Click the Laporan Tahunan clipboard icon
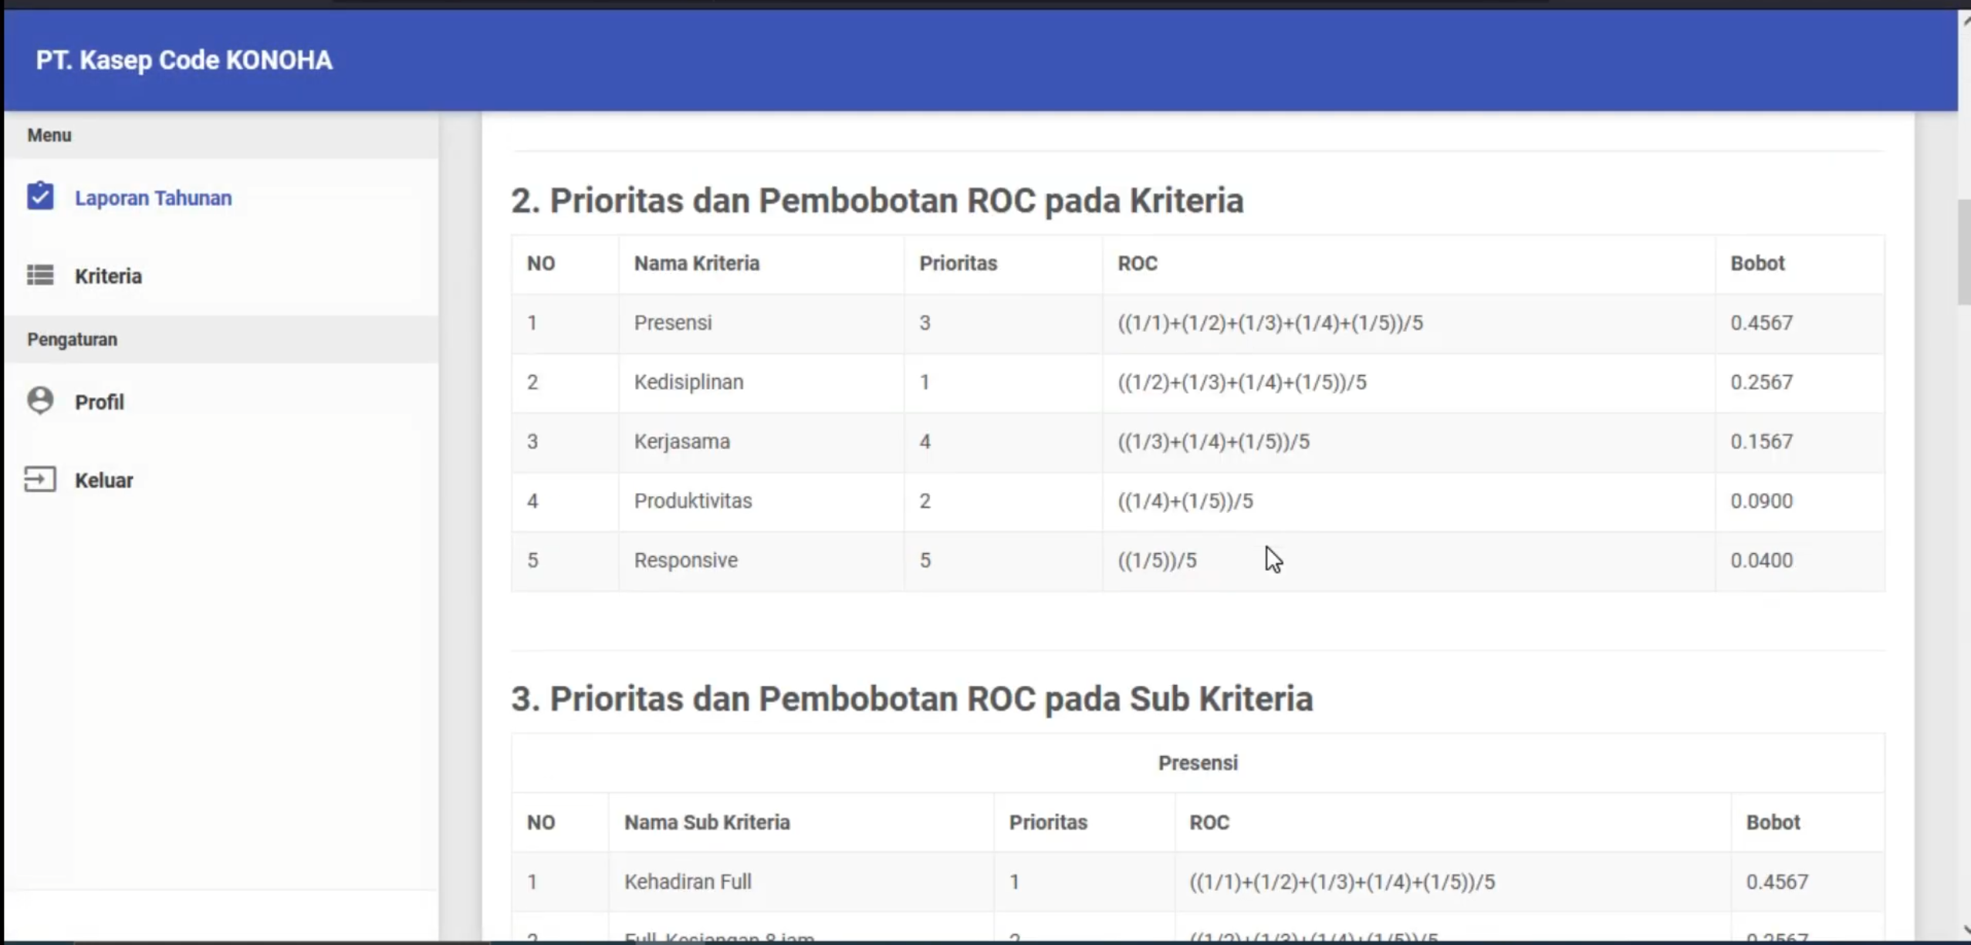Viewport: 1971px width, 945px height. (40, 196)
